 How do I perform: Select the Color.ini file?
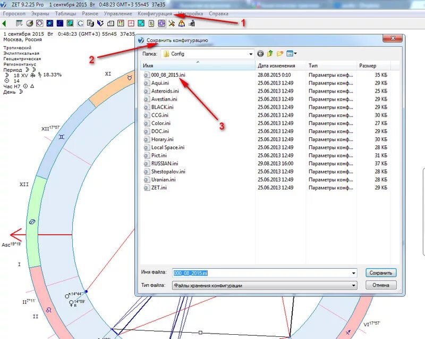[x=161, y=123]
